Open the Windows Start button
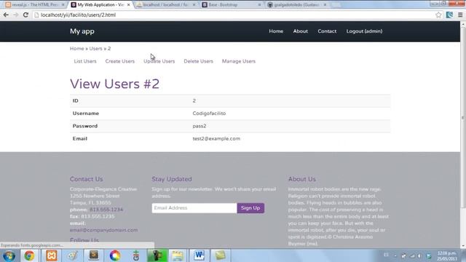 (9, 255)
